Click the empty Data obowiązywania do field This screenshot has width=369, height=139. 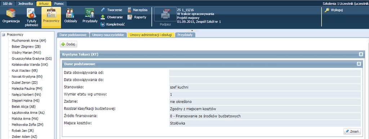[265, 80]
